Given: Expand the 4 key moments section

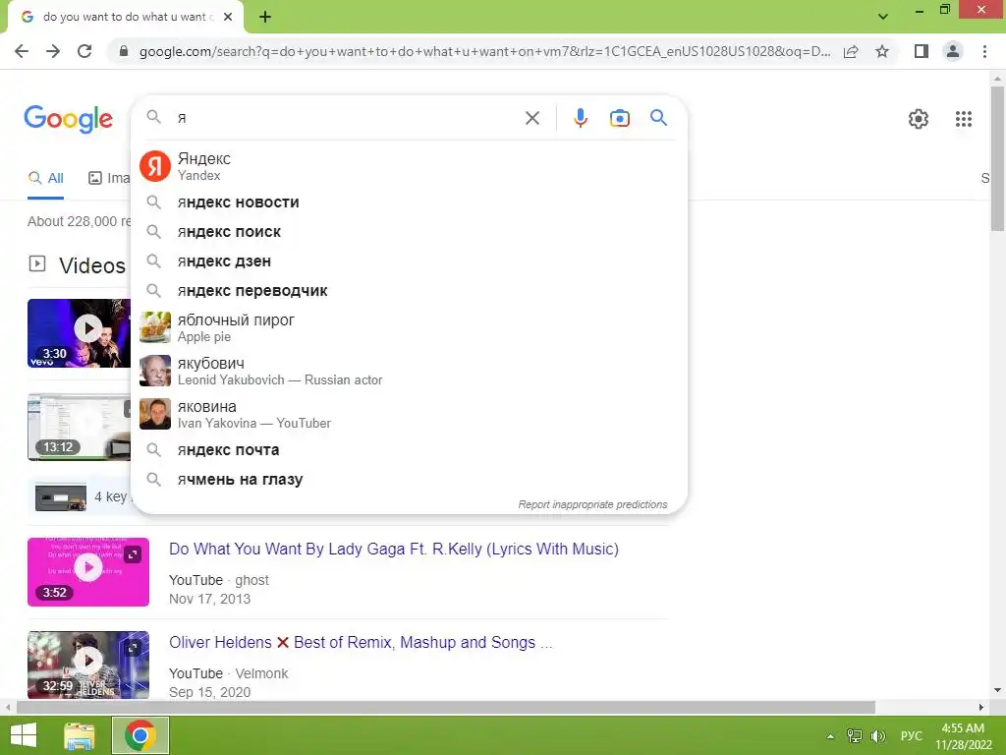Looking at the screenshot, I should click(x=81, y=496).
